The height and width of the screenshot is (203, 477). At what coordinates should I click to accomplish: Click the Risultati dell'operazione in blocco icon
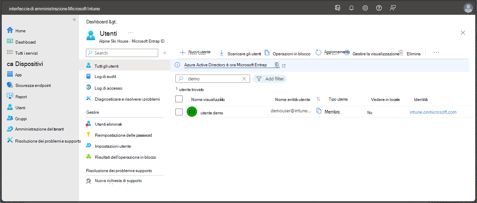tap(89, 157)
